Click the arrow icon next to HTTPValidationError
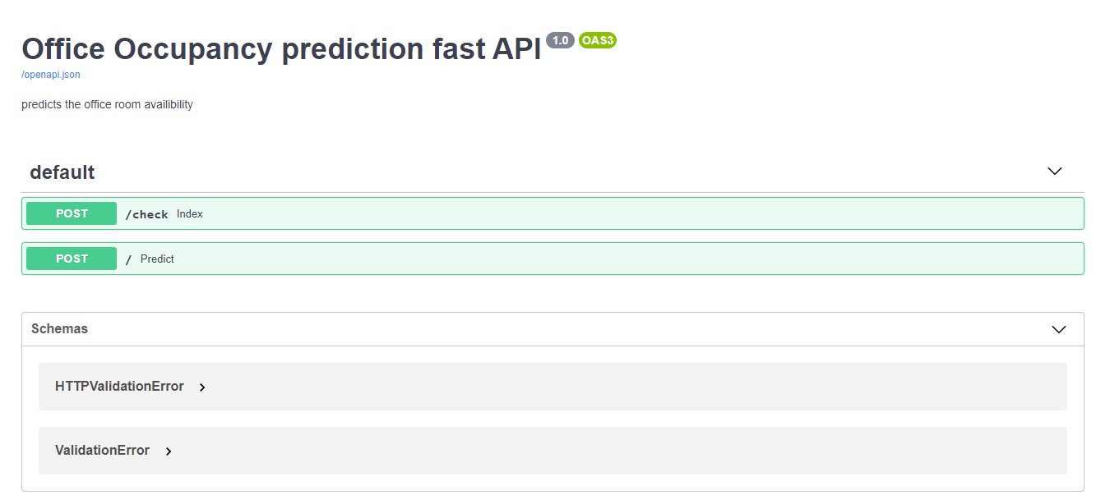Viewport: 1096px width, 504px height. [202, 387]
